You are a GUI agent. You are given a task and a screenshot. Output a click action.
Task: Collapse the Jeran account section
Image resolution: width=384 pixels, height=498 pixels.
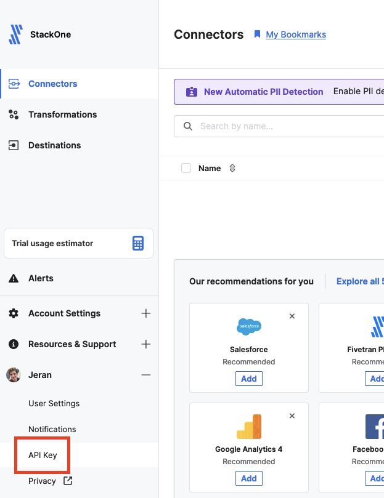145,375
